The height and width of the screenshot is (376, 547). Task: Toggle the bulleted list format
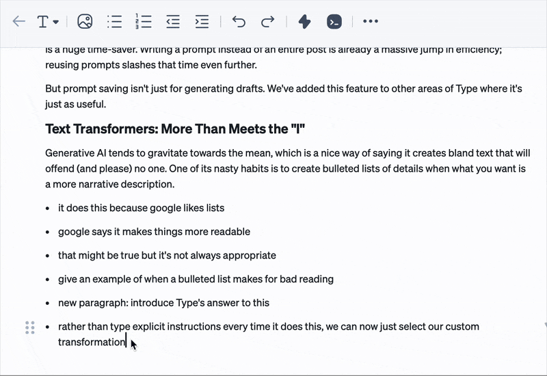pos(114,21)
